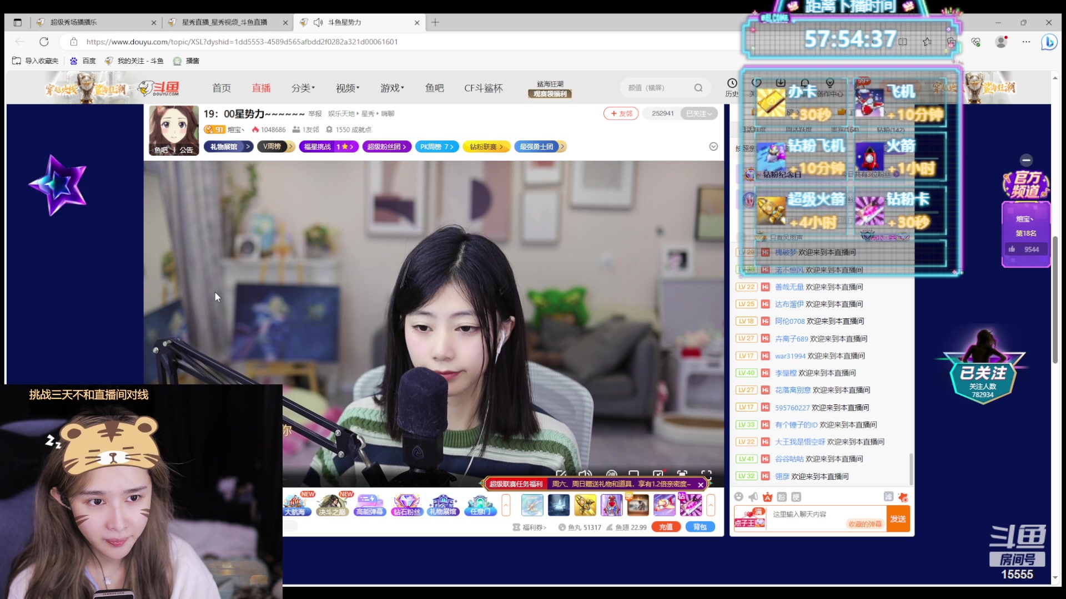
Task: Close the 超级联赛任务福利 banner
Action: click(701, 484)
